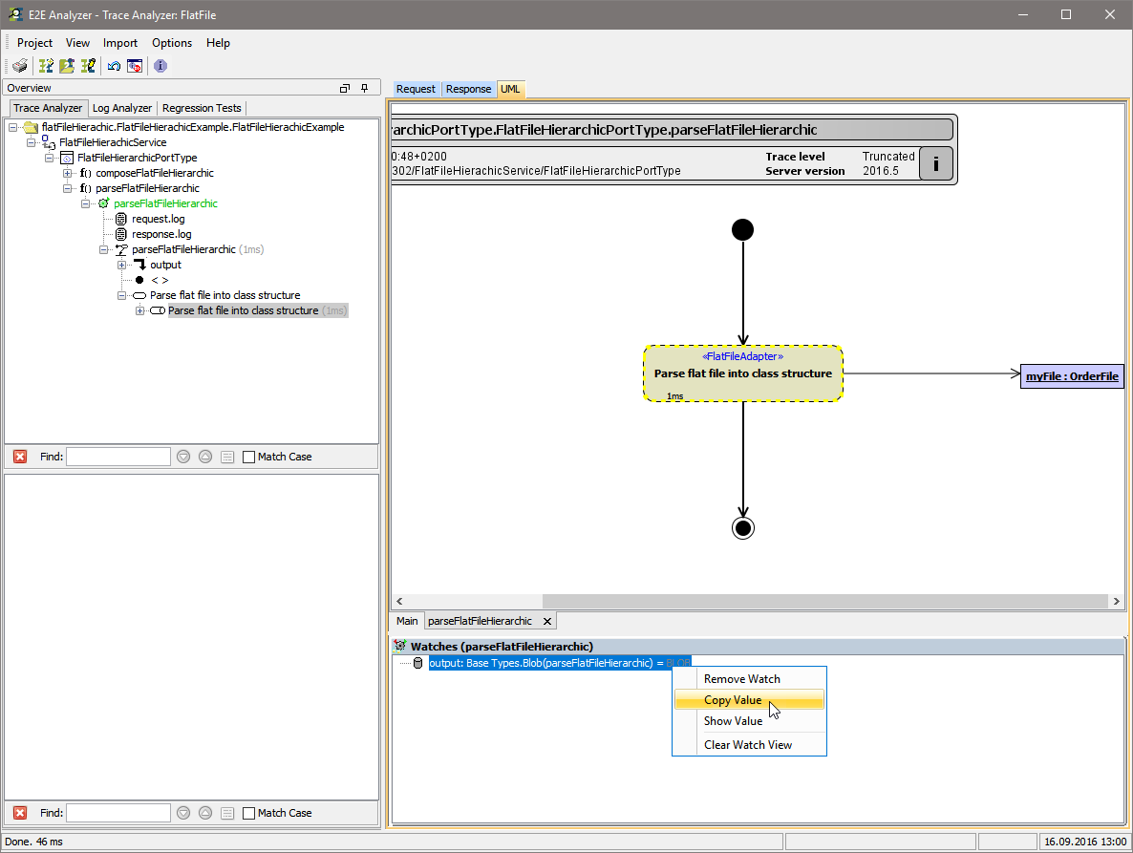Pin the Overview panel using the pin icon
1133x853 pixels.
coord(363,87)
